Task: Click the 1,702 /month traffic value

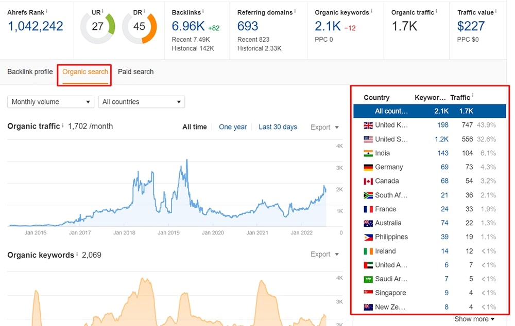Action: tap(90, 126)
